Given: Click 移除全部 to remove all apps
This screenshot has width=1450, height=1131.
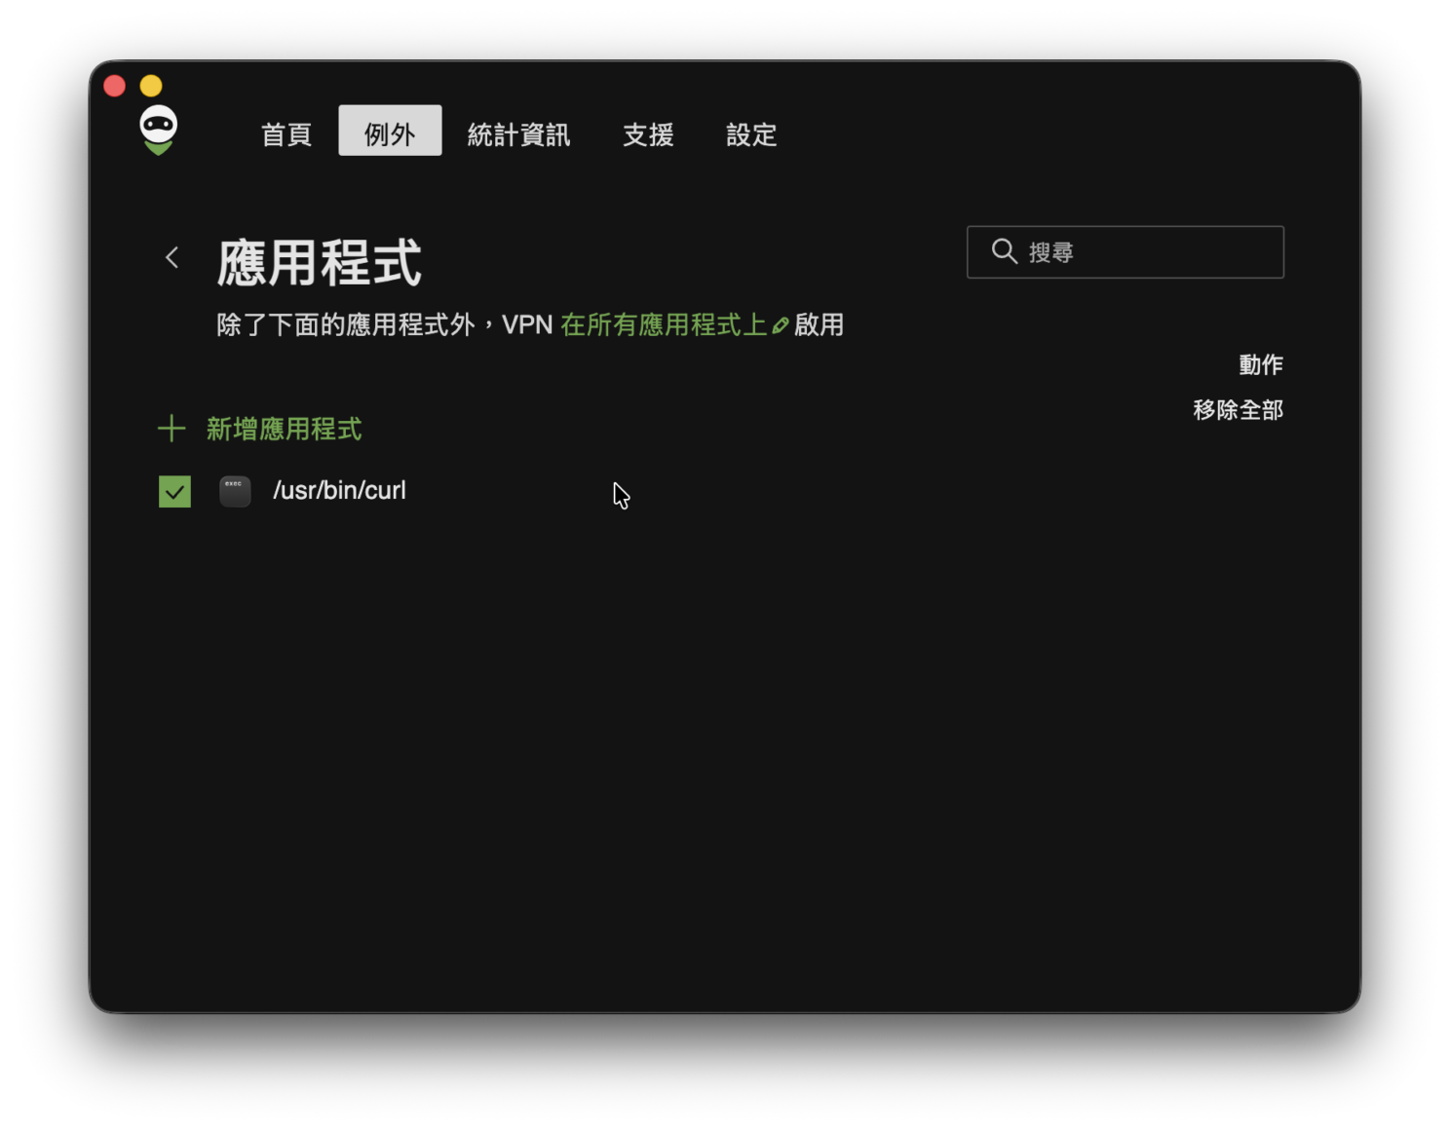Looking at the screenshot, I should pos(1238,410).
